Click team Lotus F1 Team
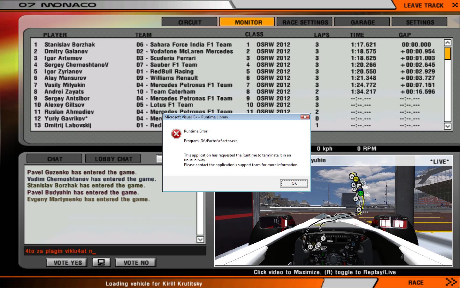The image size is (460, 288). click(x=165, y=105)
